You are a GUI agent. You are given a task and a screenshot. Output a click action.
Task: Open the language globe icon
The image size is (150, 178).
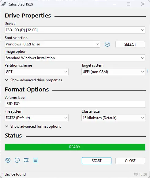coord(8,160)
